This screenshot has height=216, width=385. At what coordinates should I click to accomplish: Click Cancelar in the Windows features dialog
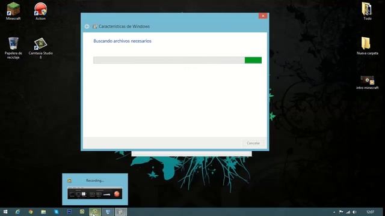click(x=253, y=143)
